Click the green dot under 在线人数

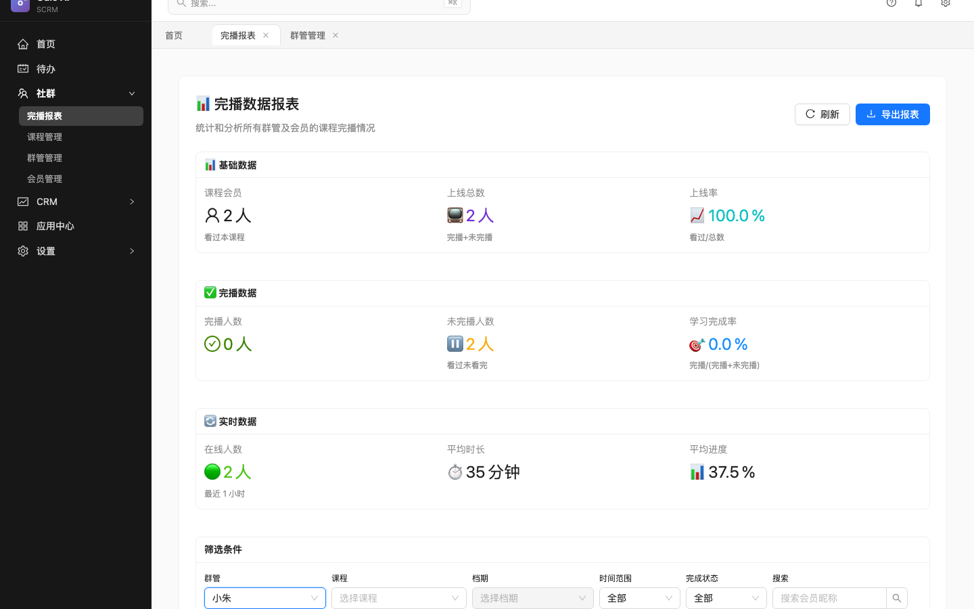point(212,472)
